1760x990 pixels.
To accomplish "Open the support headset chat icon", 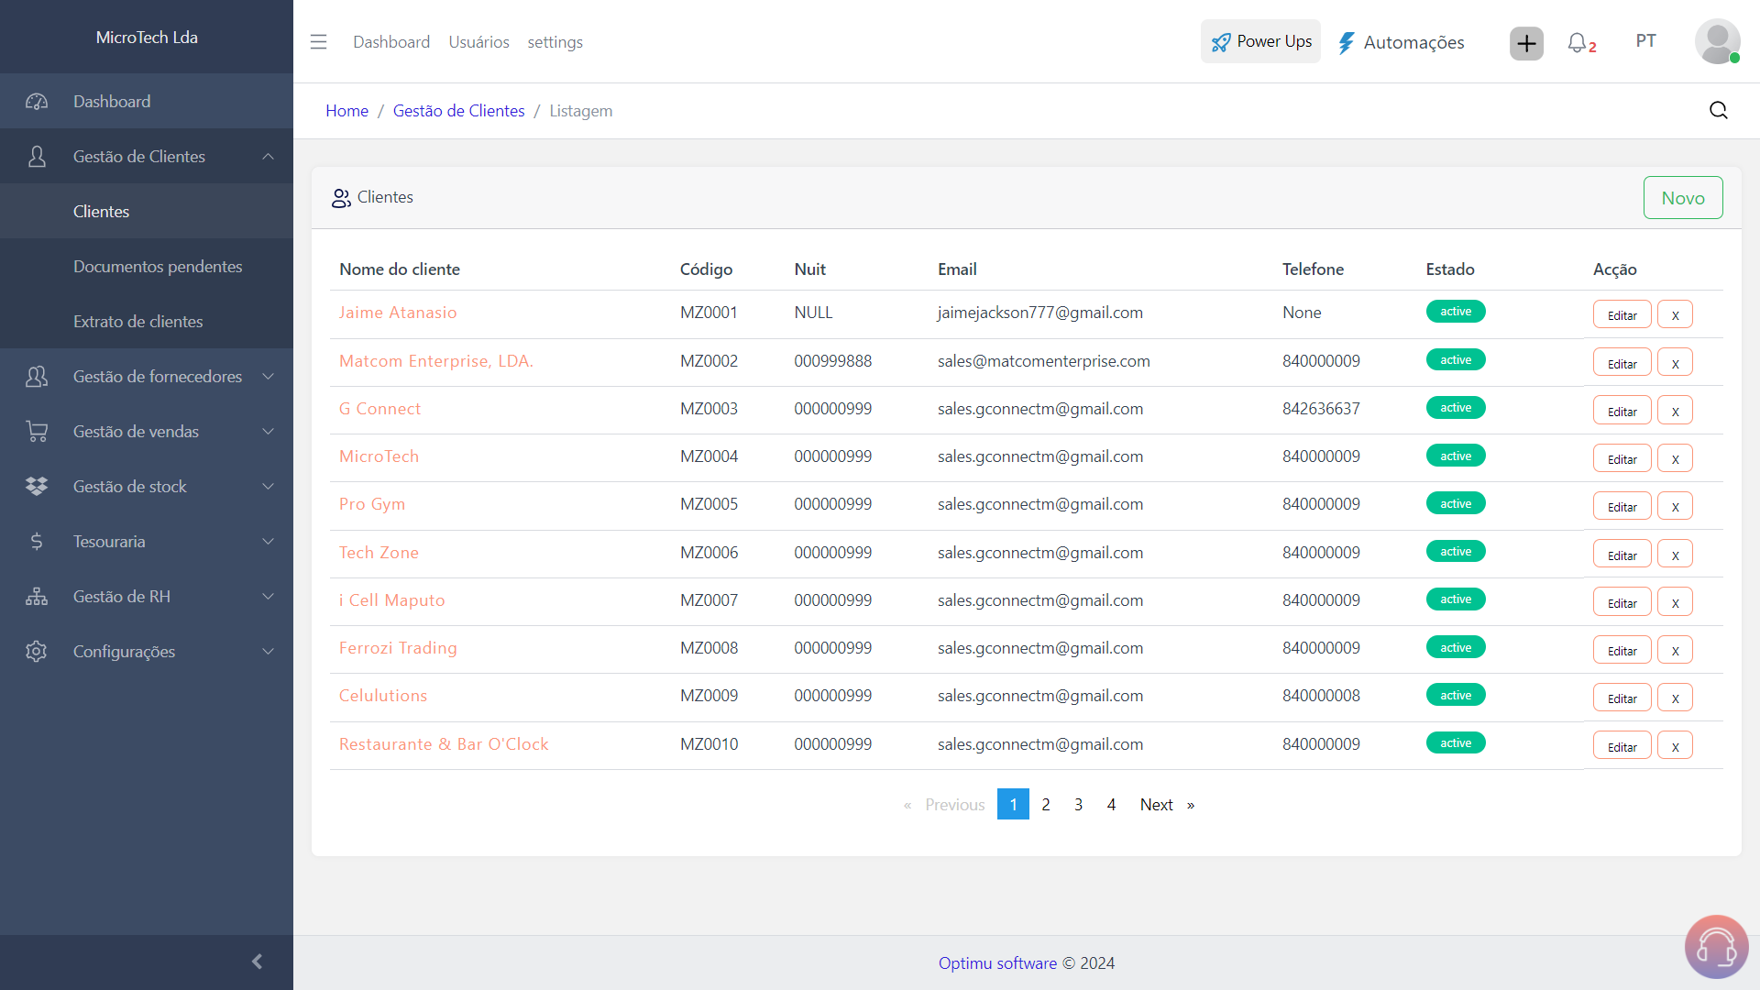I will 1716,947.
